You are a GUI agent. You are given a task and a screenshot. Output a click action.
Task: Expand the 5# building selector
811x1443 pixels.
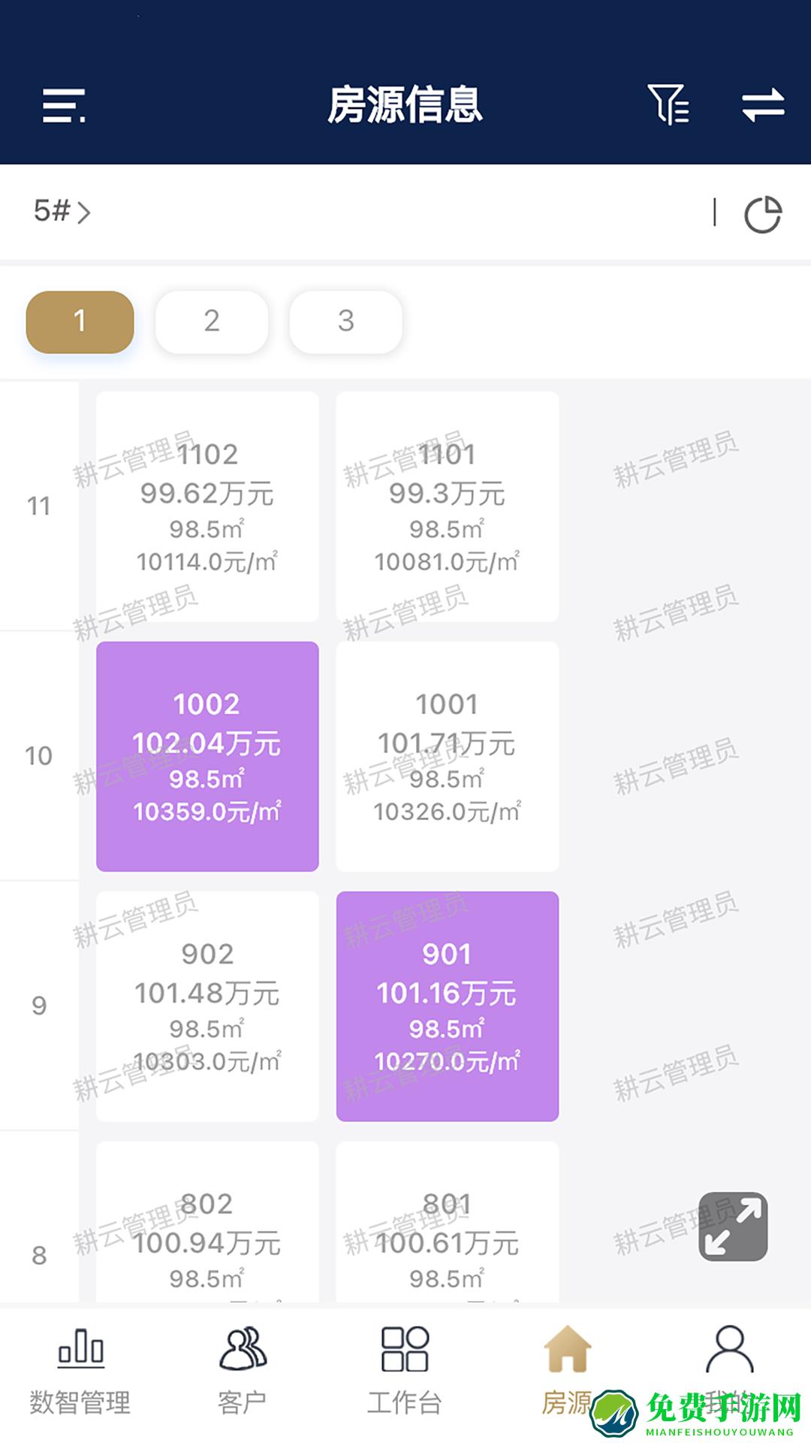[62, 211]
